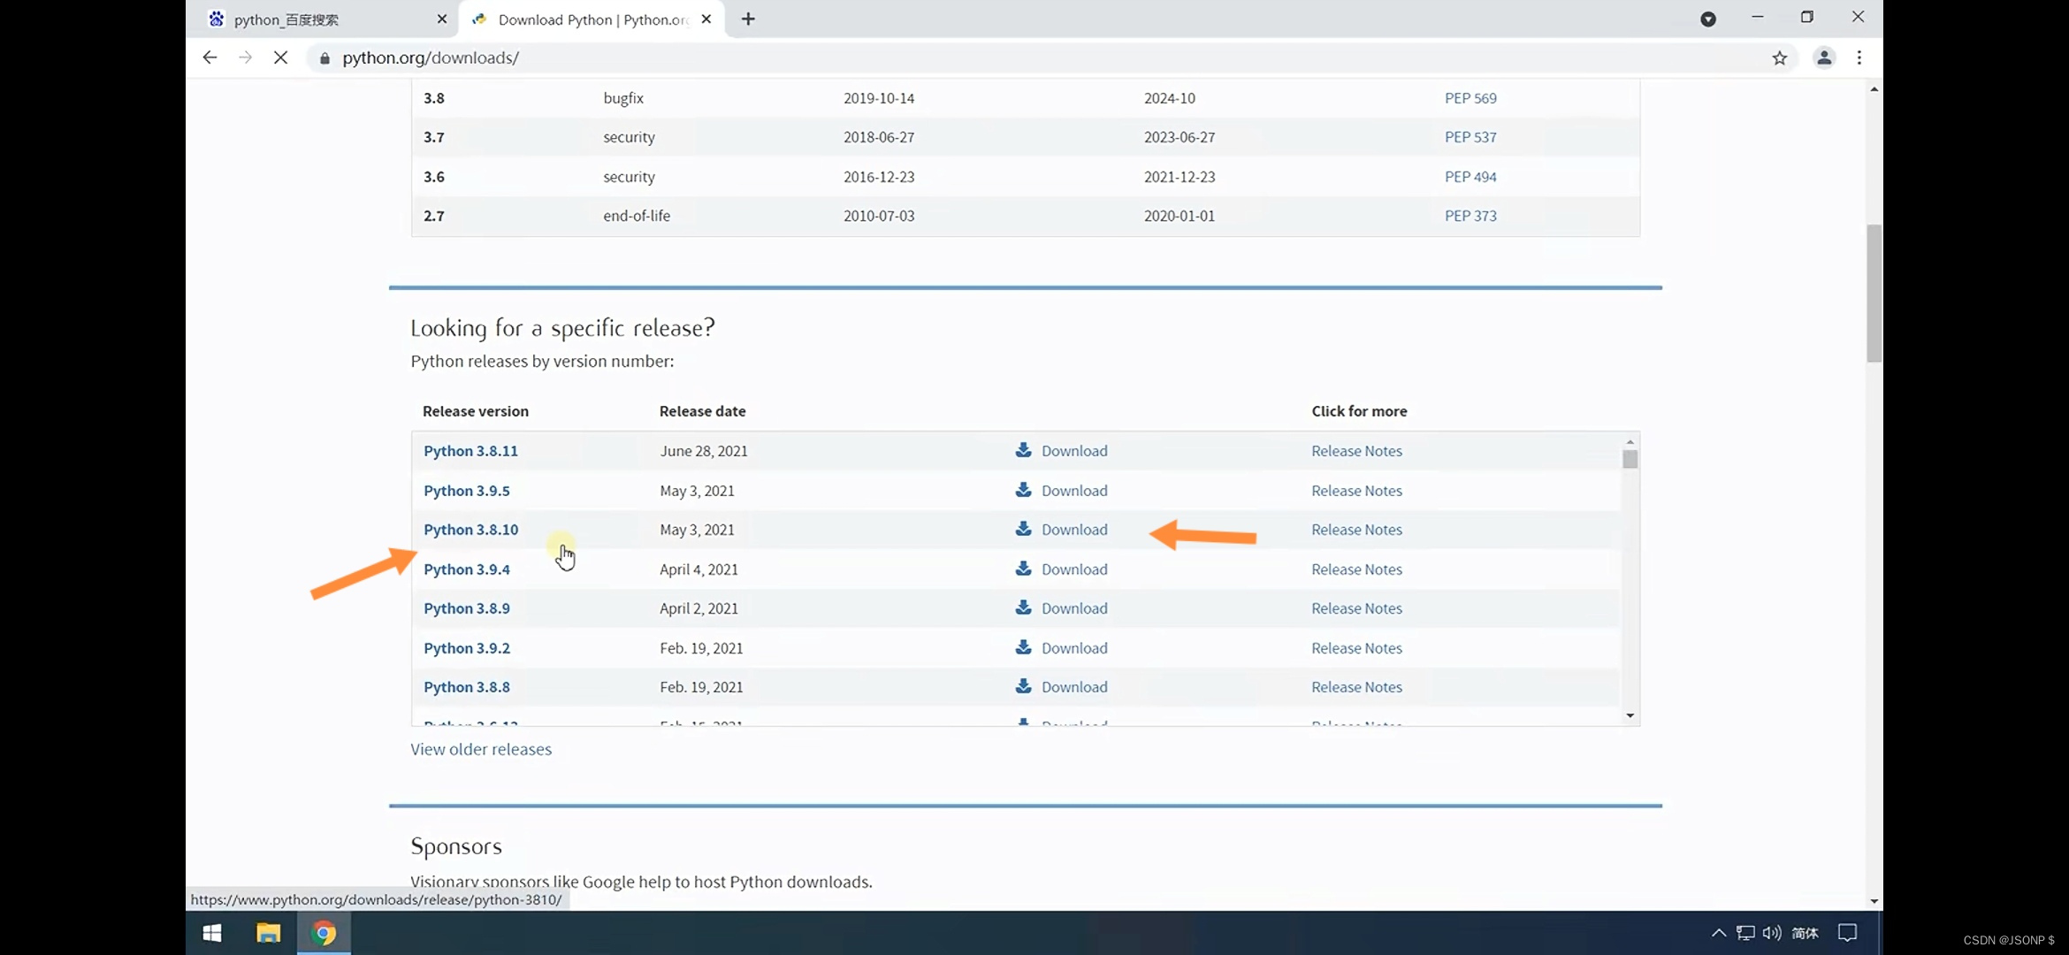Click the browser back arrow
2069x955 pixels.
(x=210, y=57)
